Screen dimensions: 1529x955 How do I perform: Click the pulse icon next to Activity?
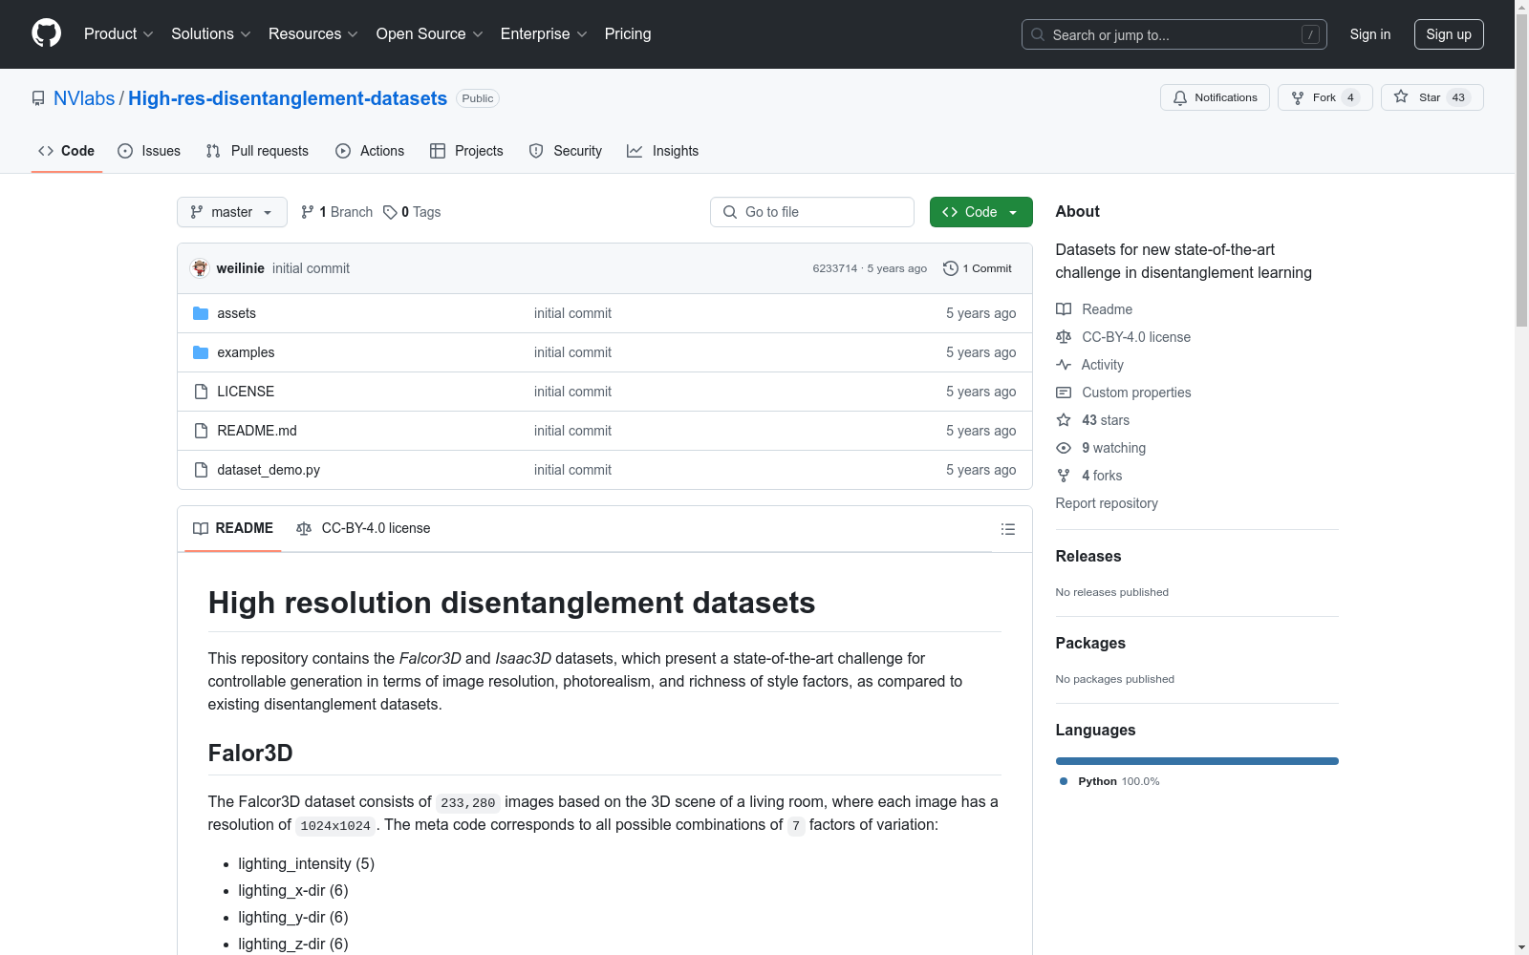point(1064,365)
